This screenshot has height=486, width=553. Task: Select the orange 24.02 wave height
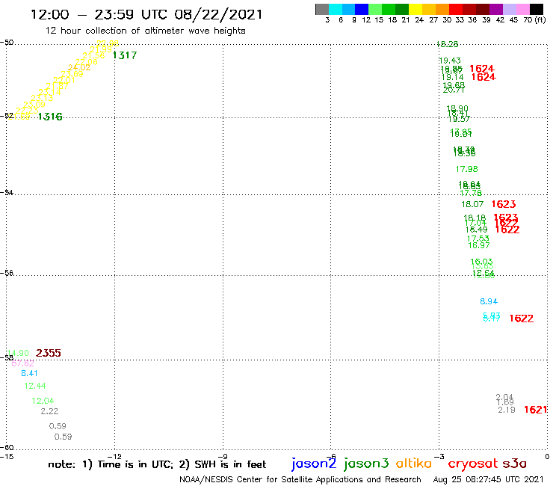click(79, 67)
